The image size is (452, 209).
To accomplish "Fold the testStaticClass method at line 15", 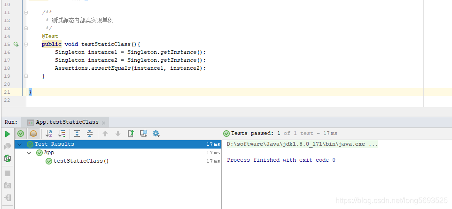I will 26,44.
